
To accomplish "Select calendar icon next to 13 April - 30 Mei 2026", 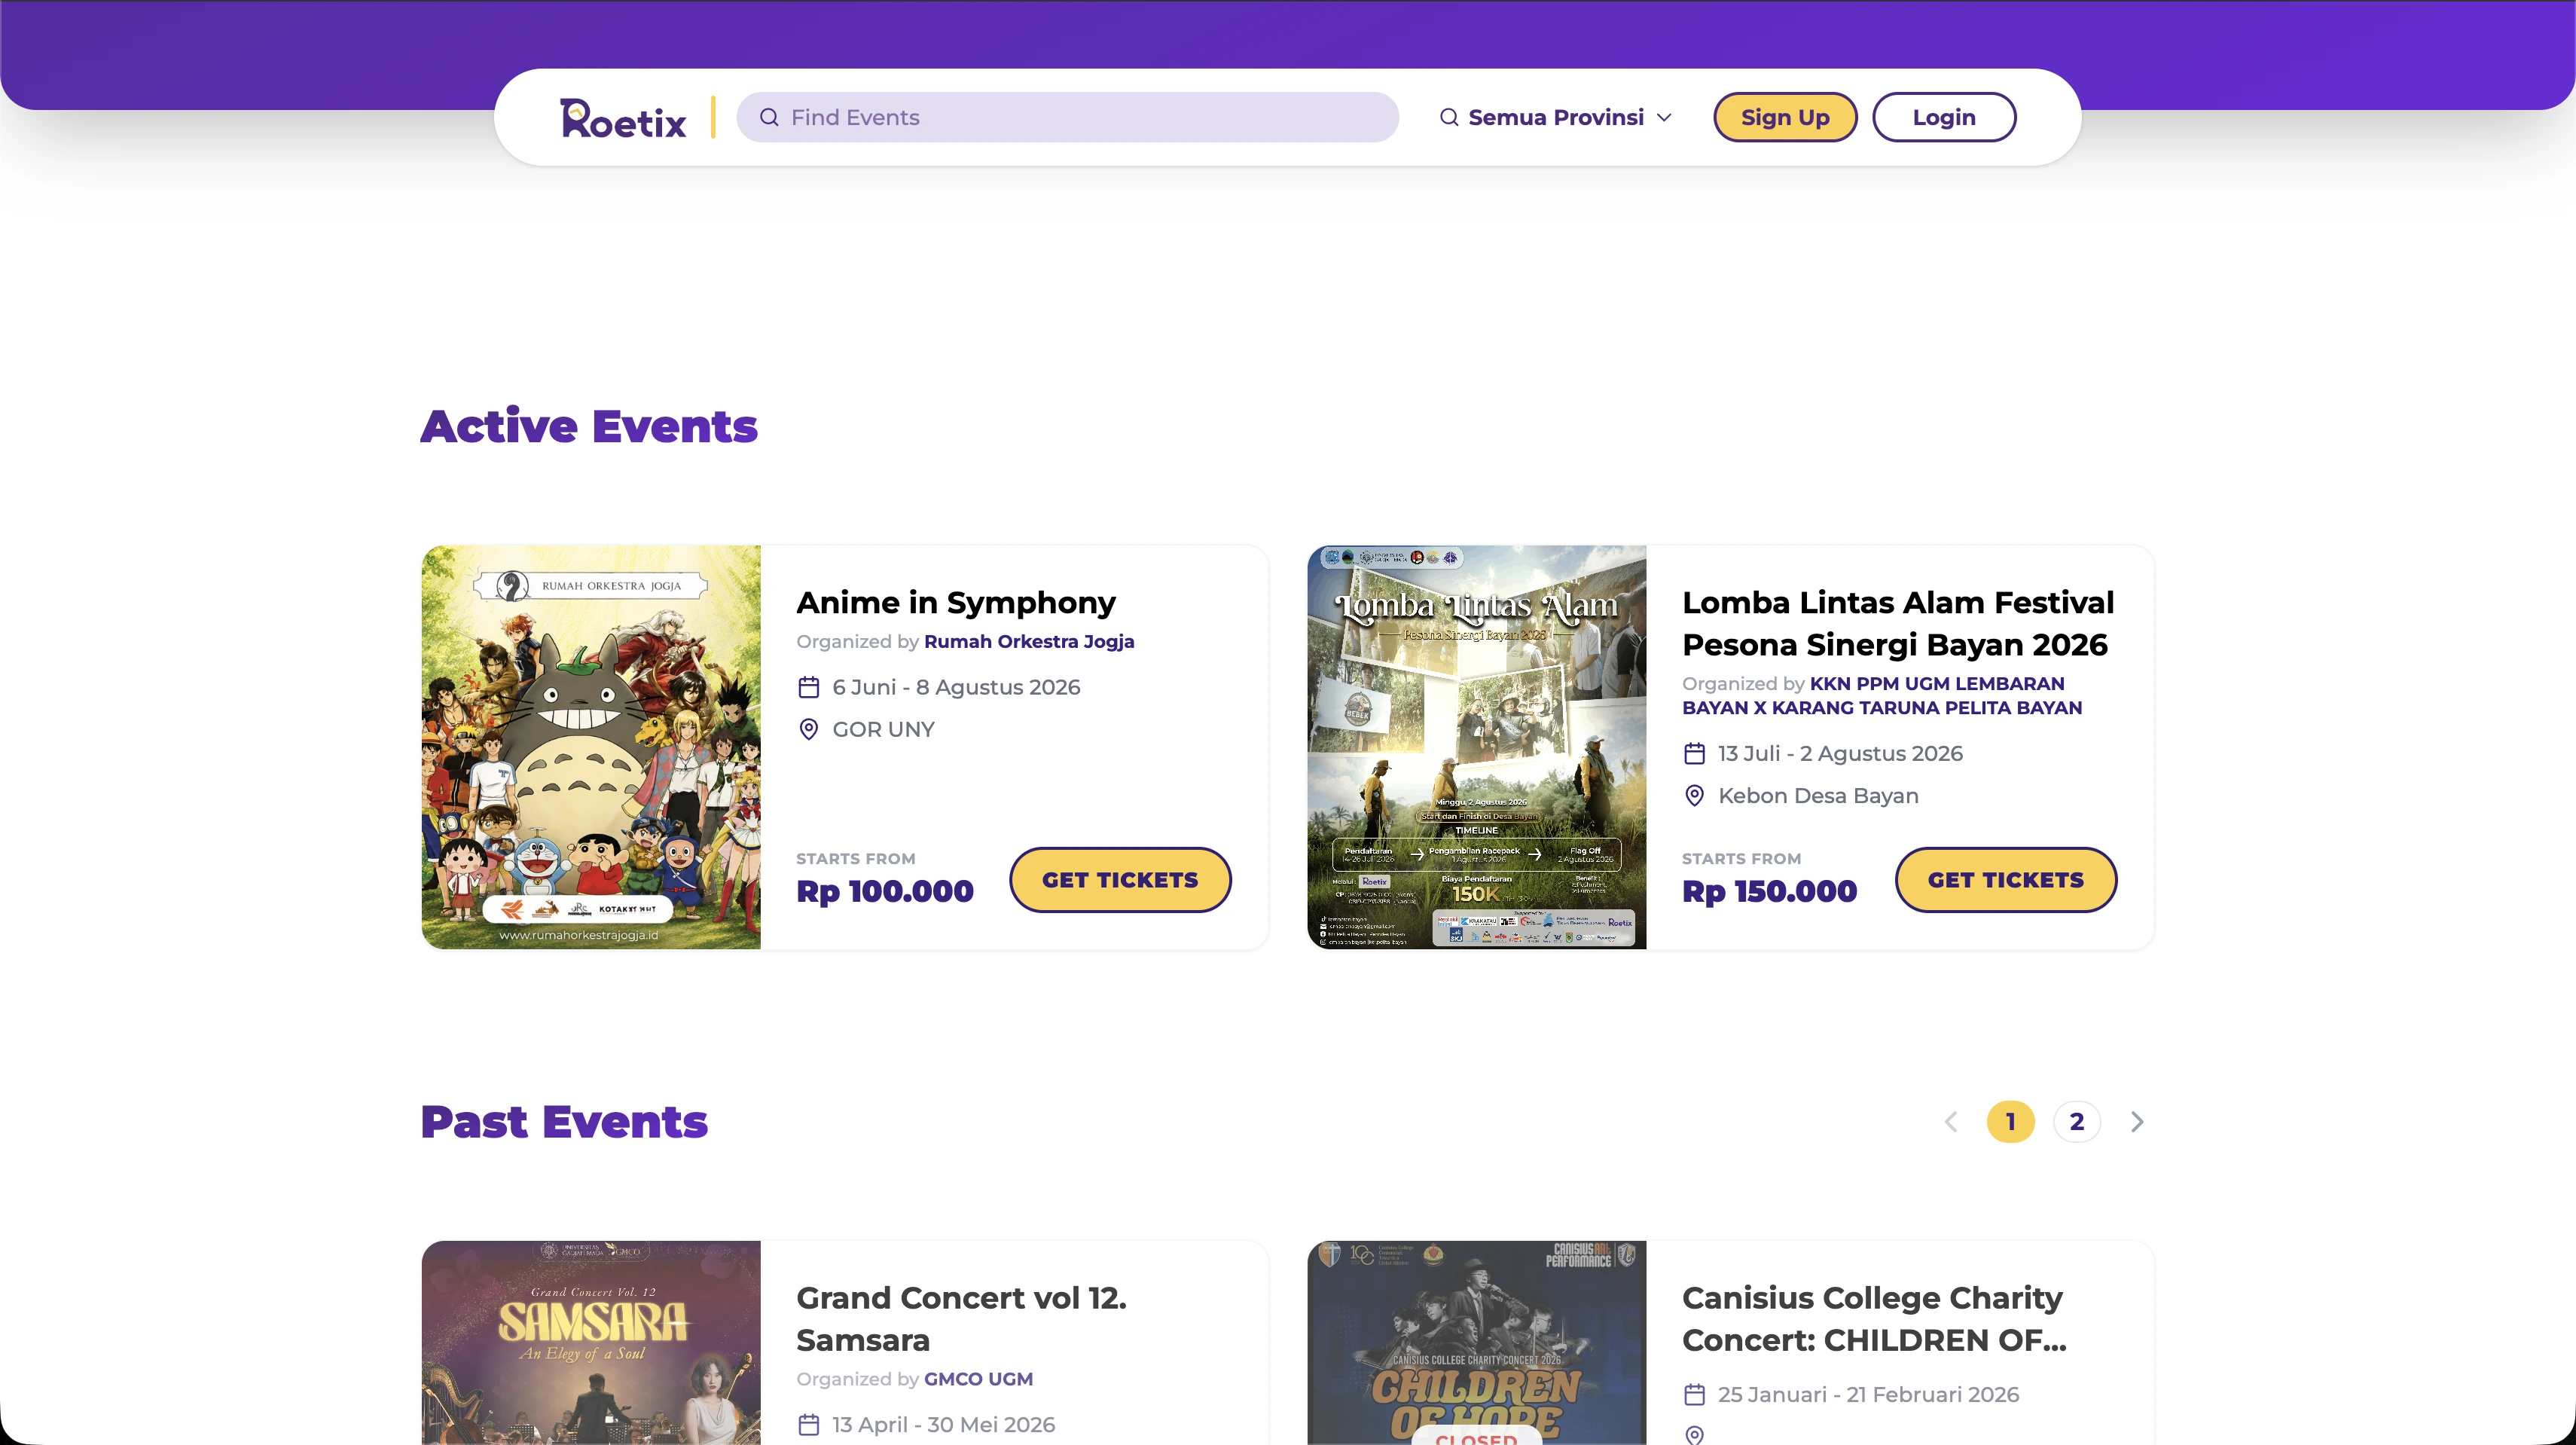I will click(x=809, y=1424).
